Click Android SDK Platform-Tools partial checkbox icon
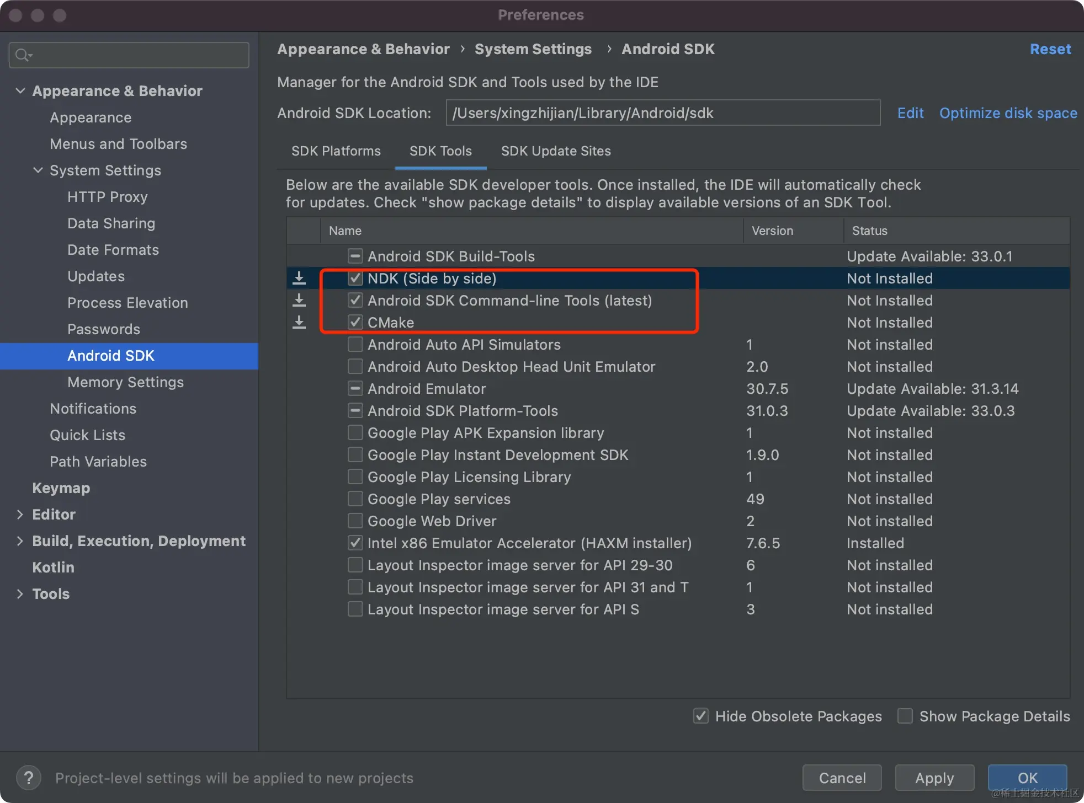Screen dimensions: 1084x803 (355, 410)
